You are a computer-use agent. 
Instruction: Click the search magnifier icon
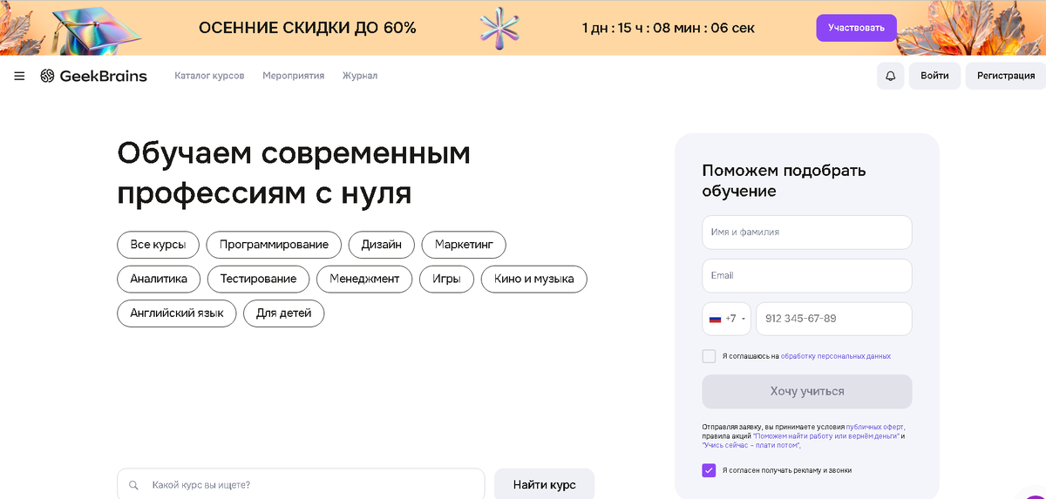pyautogui.click(x=133, y=485)
